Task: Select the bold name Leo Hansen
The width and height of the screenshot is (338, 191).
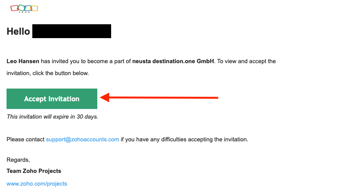Action: [x=23, y=61]
